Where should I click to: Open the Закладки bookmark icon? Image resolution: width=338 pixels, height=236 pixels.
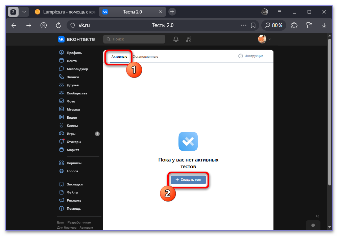62,184
